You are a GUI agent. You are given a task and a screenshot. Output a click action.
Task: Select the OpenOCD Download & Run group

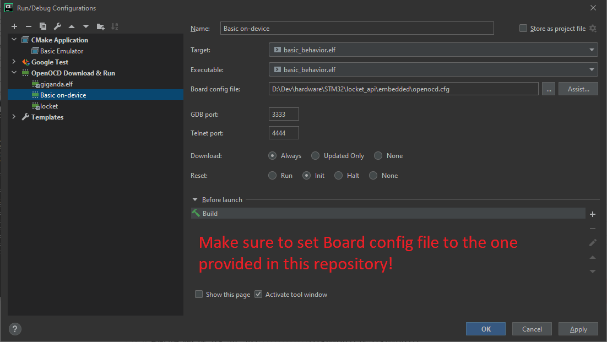(73, 73)
